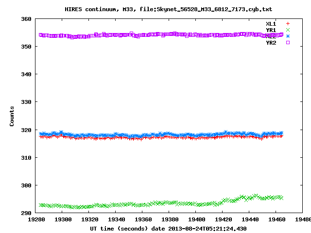Click x-axis tick label 19340
Viewport: 311px width, 233px height.
point(117,219)
